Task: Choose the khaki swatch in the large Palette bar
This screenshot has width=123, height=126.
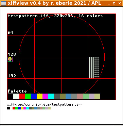Action: coord(97,97)
